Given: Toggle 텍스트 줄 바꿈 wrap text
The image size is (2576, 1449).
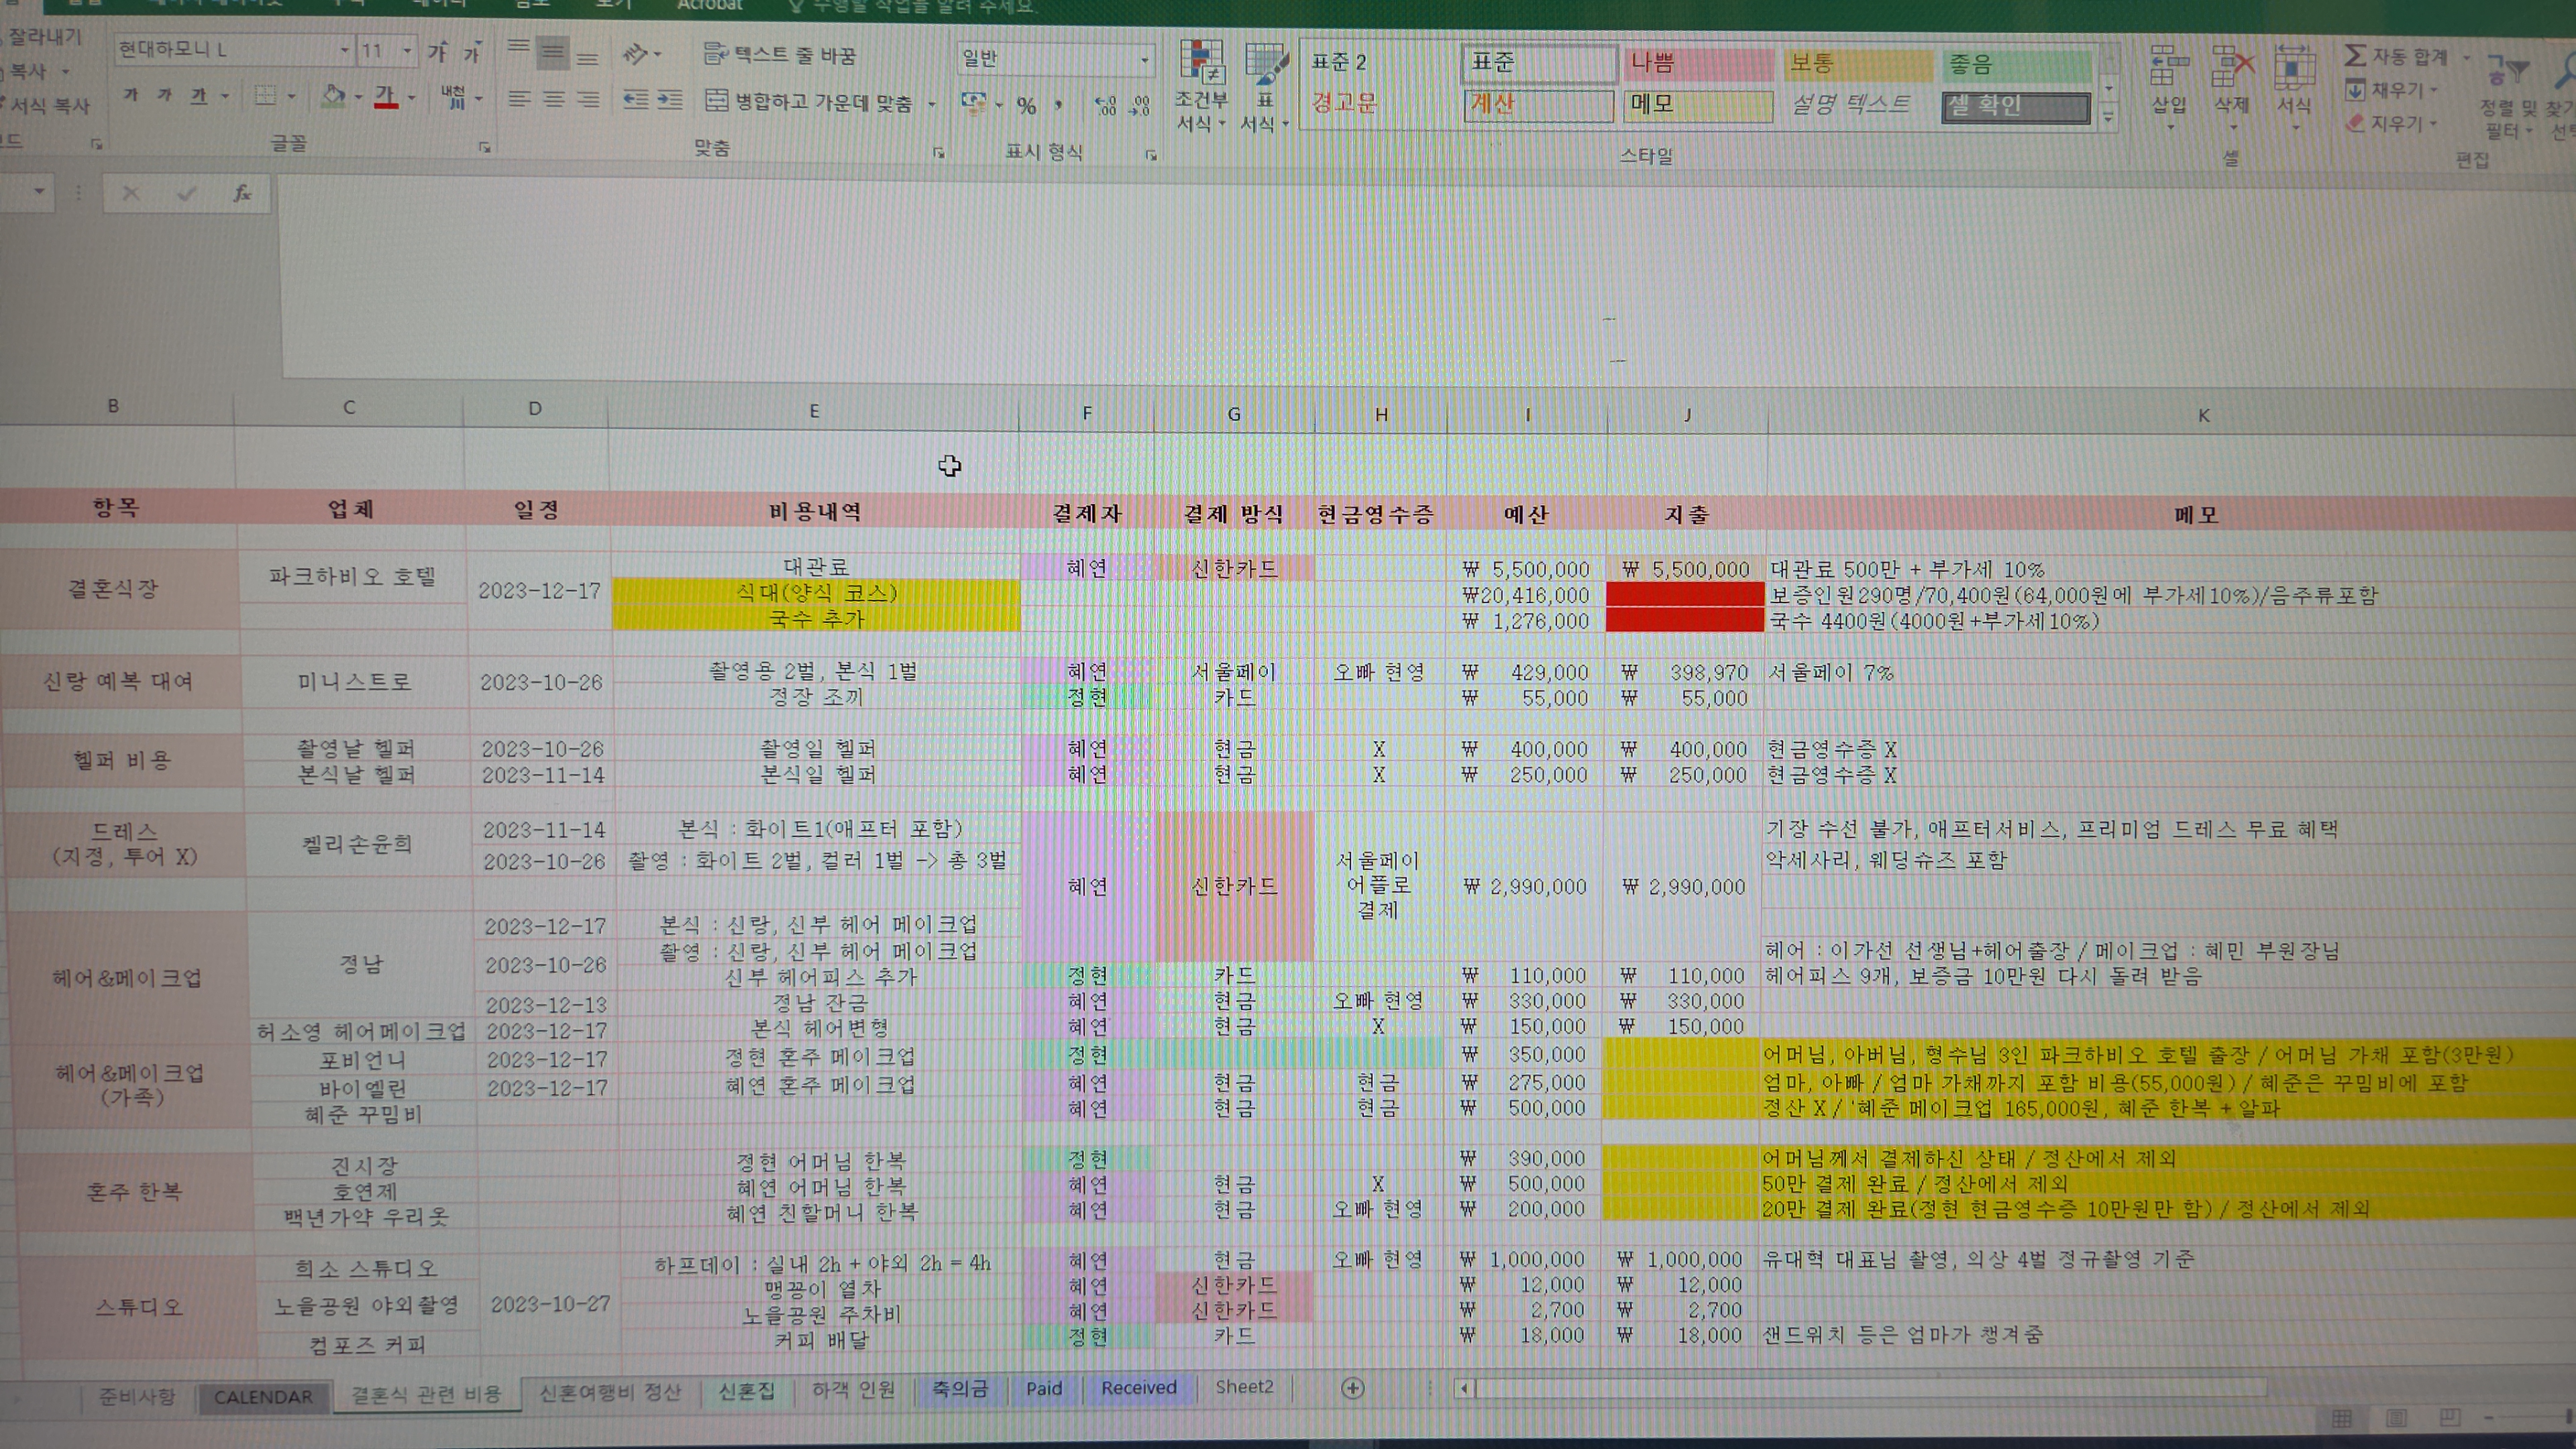Looking at the screenshot, I should pos(780,54).
